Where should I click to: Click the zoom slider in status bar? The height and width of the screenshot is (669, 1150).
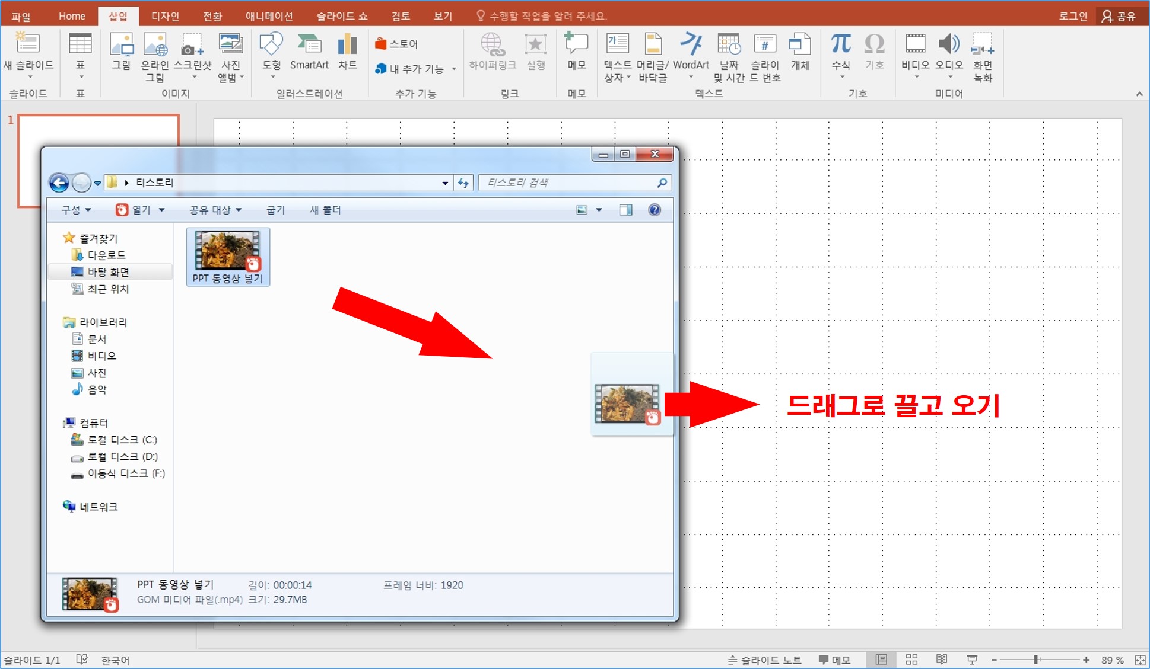pyautogui.click(x=1035, y=660)
